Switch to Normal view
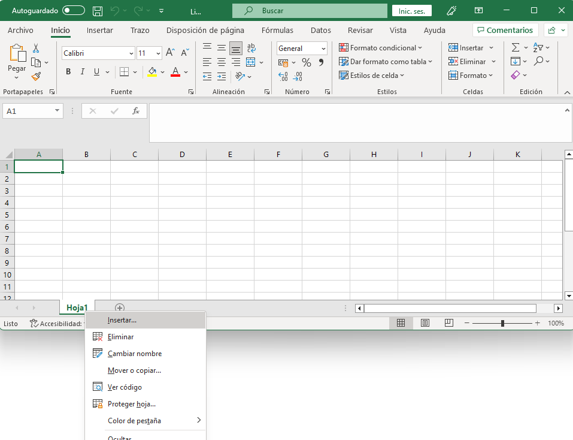Viewport: 573px width, 440px height. pyautogui.click(x=401, y=323)
